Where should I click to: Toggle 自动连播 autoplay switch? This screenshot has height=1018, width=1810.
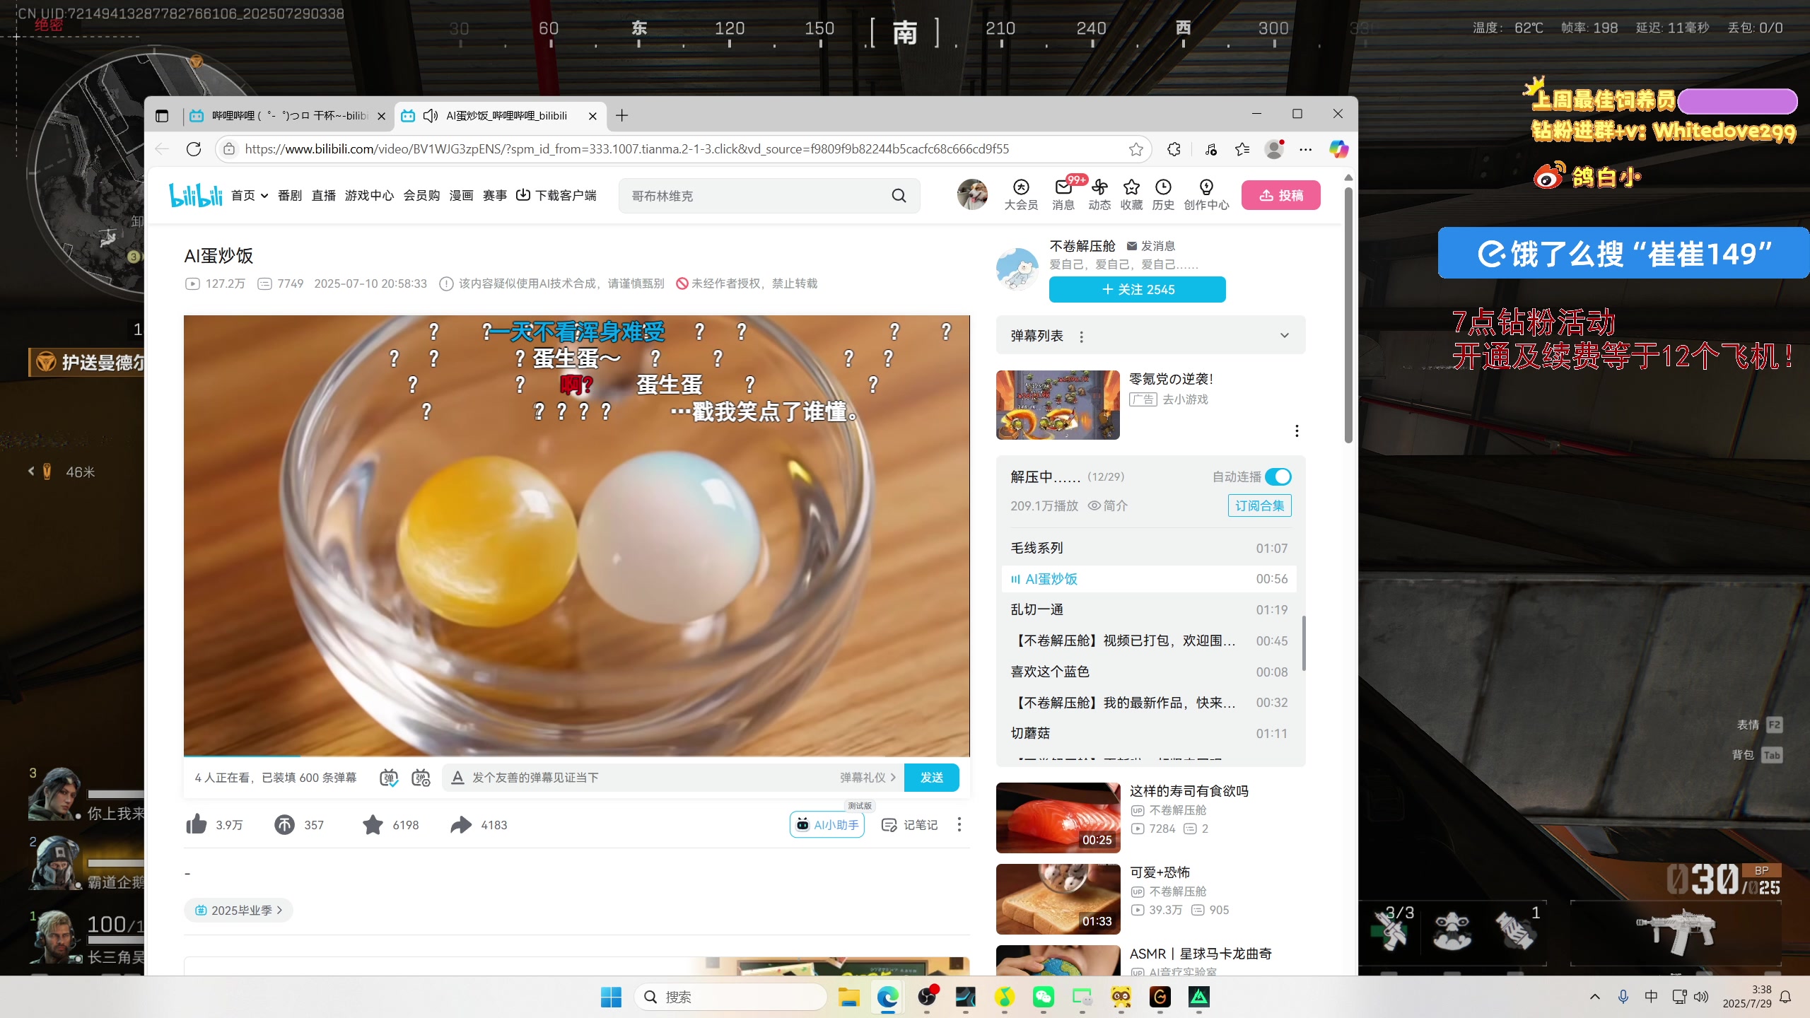click(x=1278, y=477)
